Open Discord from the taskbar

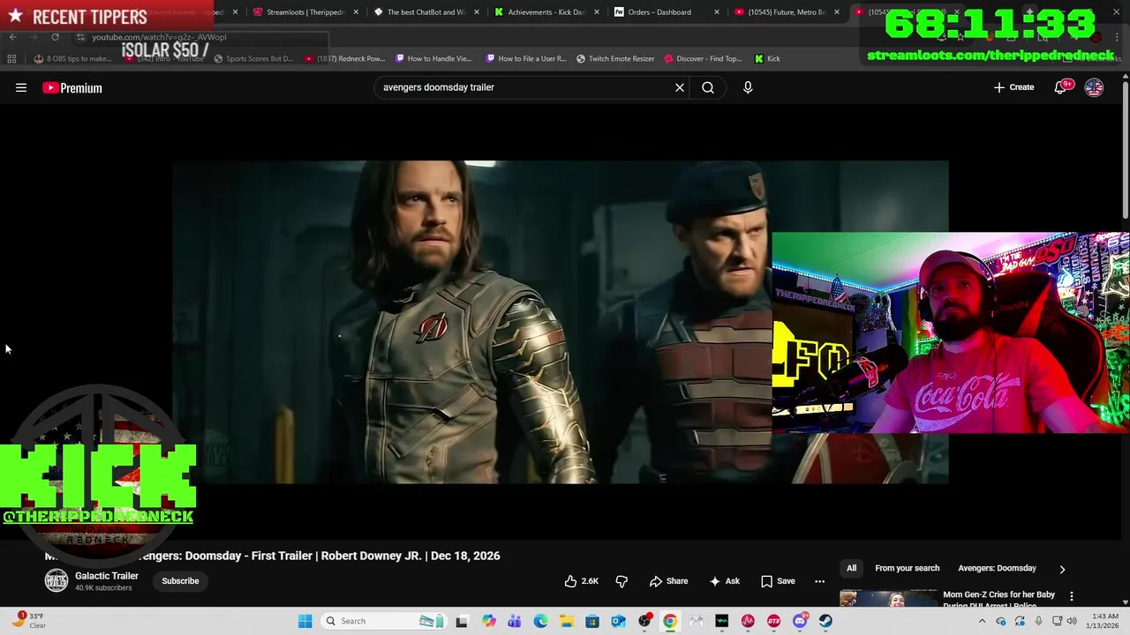click(x=800, y=621)
